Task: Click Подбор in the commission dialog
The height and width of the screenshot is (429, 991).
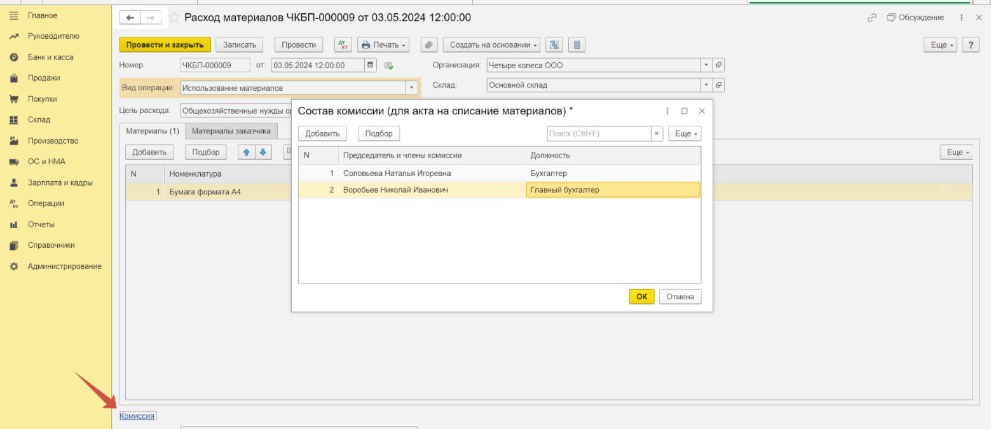Action: [379, 133]
